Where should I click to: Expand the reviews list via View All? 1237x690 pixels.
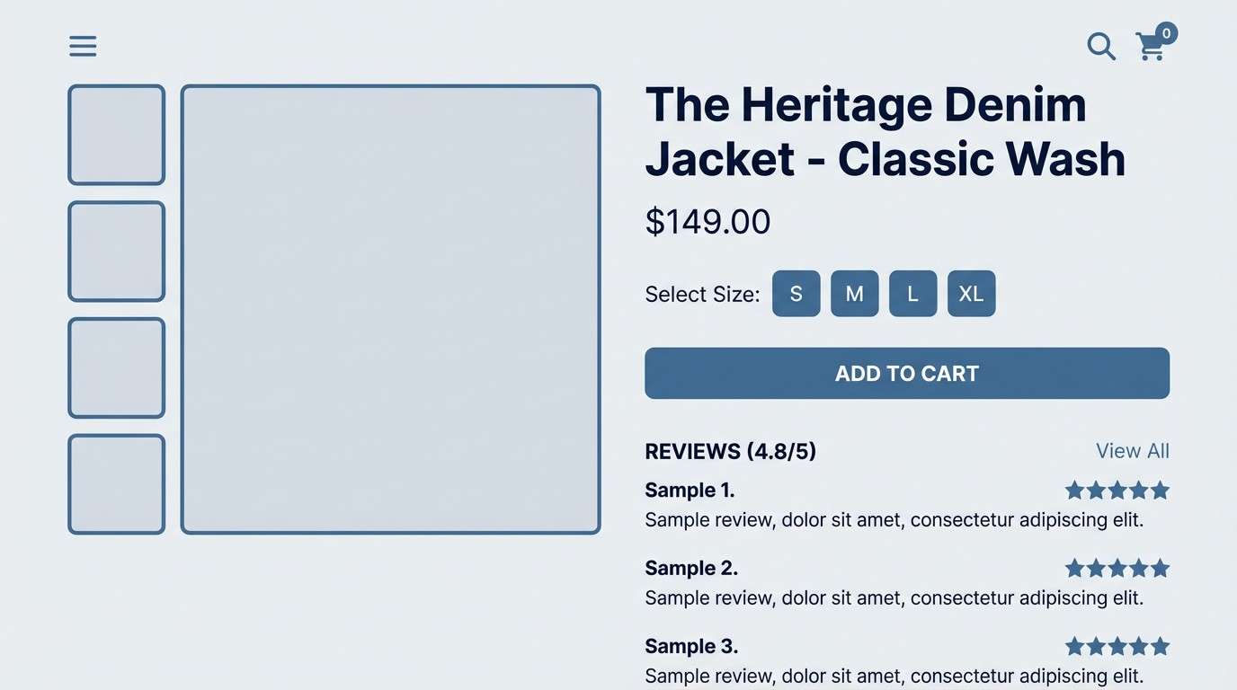click(1132, 450)
